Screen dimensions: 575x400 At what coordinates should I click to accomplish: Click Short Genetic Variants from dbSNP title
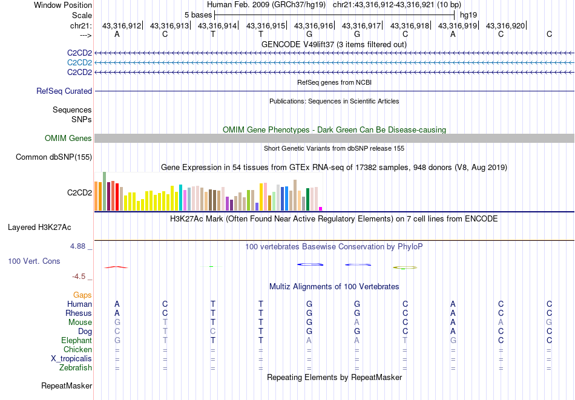click(x=334, y=148)
